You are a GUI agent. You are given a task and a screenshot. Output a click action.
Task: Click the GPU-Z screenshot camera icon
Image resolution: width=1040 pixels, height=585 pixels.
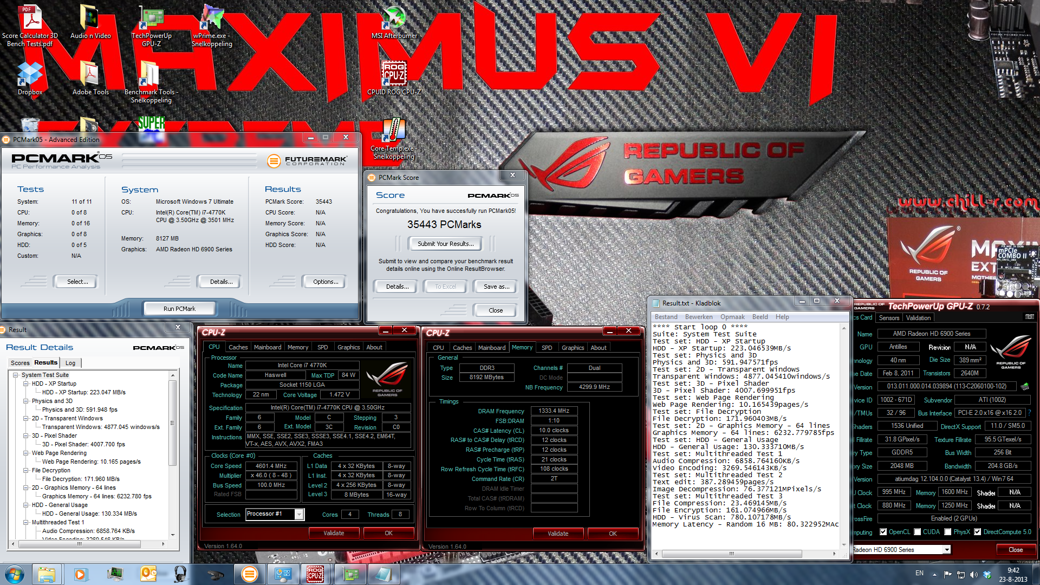(x=1029, y=317)
